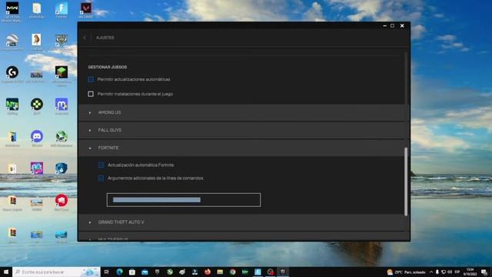Collapse the FORTNITE section
The height and width of the screenshot is (277, 492).
point(241,148)
